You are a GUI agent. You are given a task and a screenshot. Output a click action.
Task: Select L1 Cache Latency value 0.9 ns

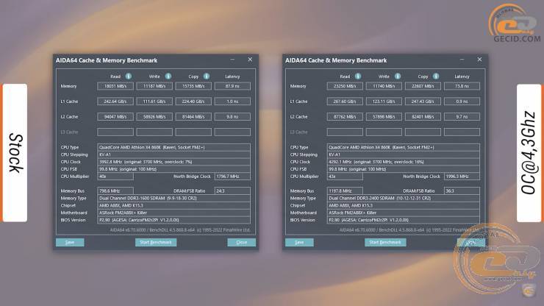point(462,102)
